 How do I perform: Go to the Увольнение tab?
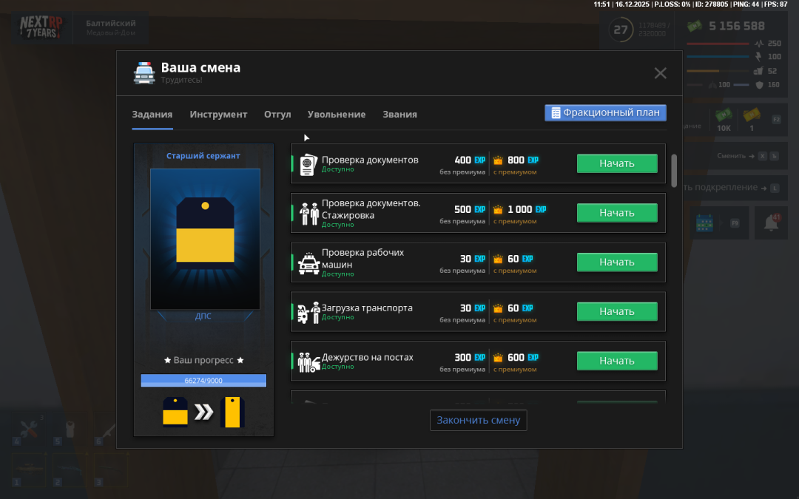click(337, 115)
